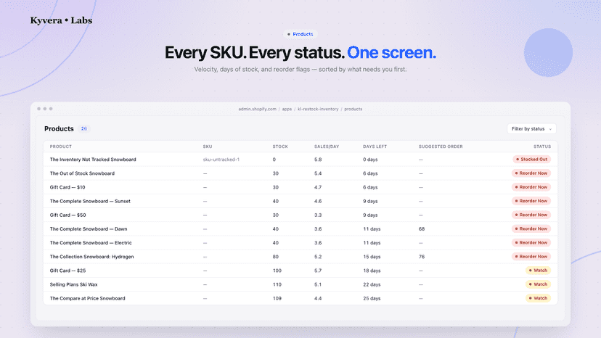
Task: Click the 0 days value
Action: (x=370, y=160)
